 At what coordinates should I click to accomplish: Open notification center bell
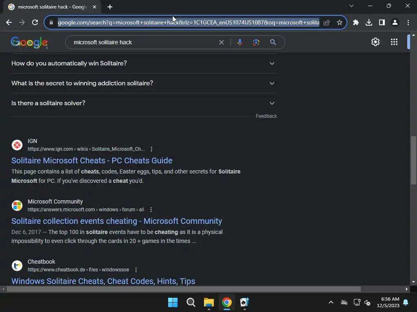[406, 302]
